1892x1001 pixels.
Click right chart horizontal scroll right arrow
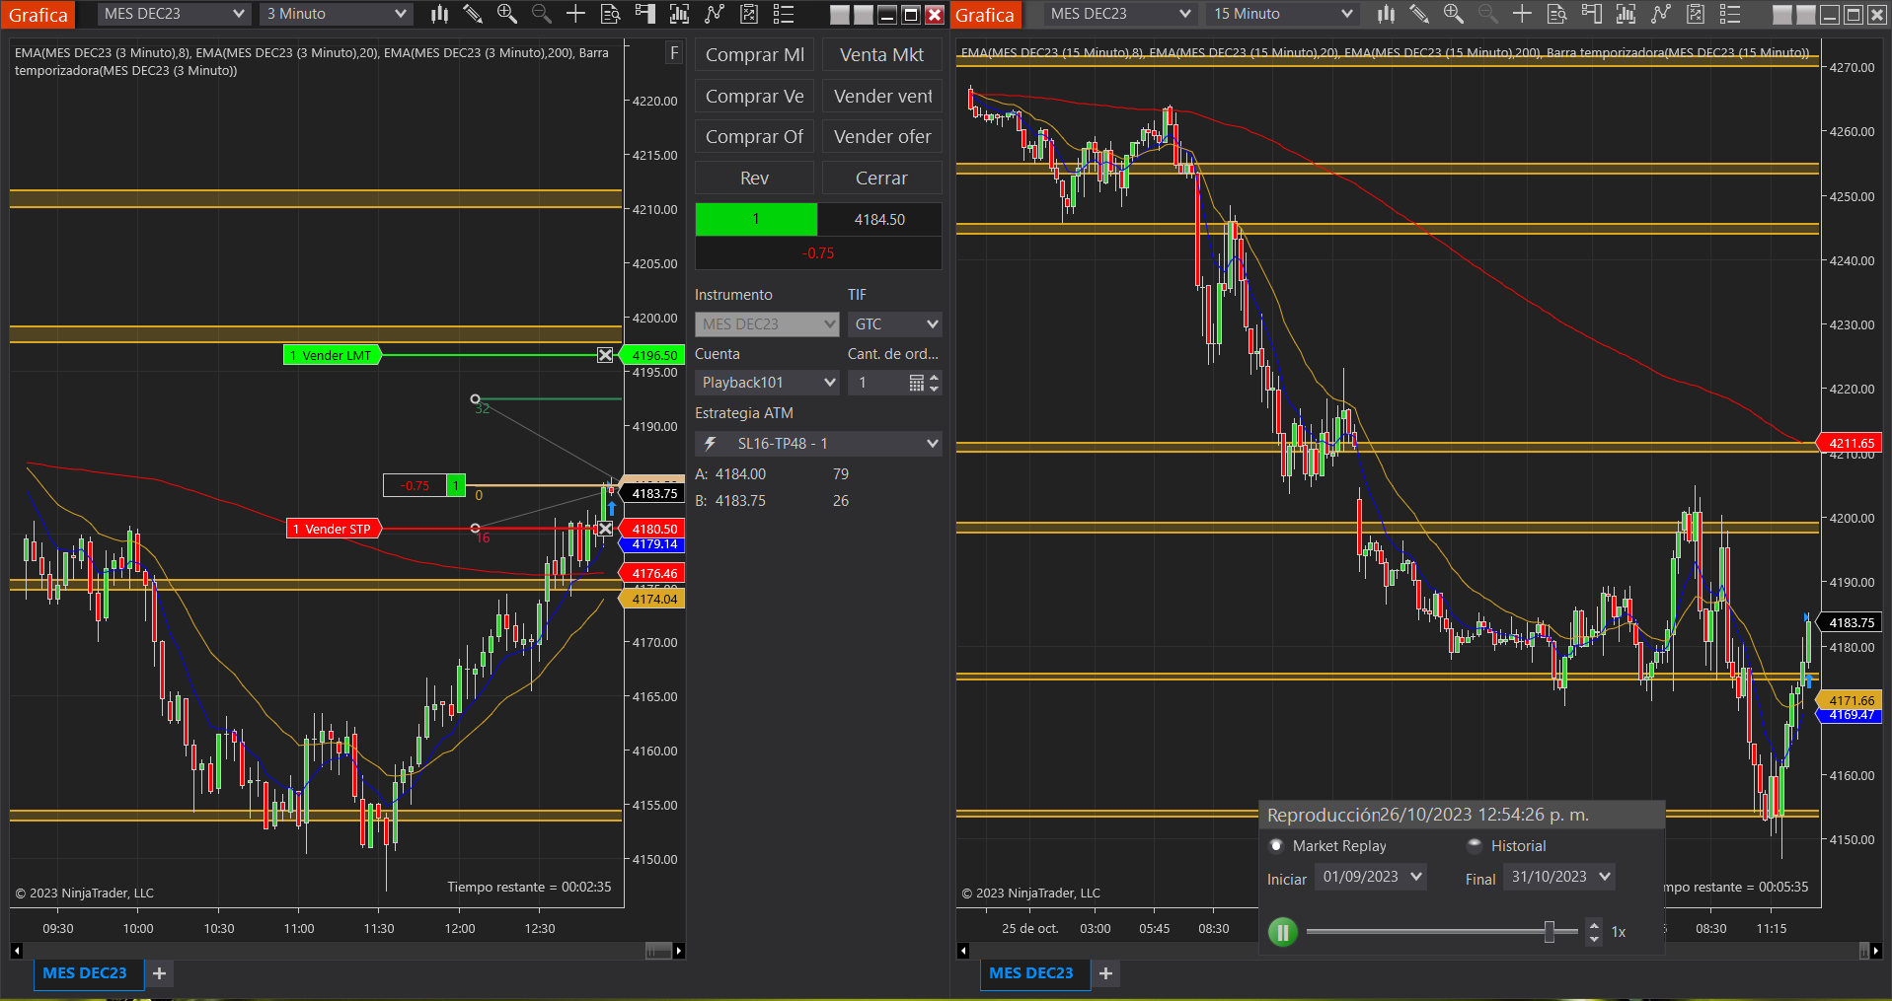1875,951
